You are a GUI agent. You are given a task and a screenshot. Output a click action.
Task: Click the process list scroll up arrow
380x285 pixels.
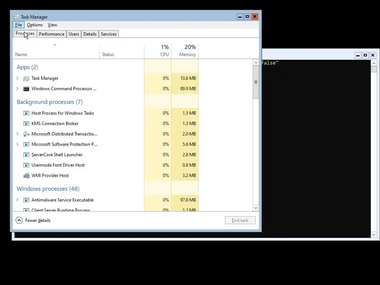256,62
